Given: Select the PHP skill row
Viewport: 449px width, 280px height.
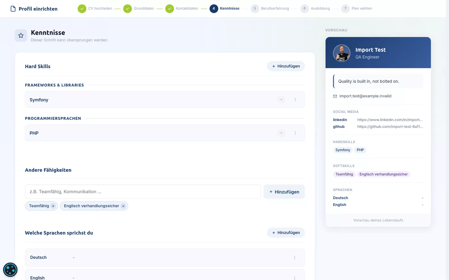Looking at the screenshot, I should [165, 133].
